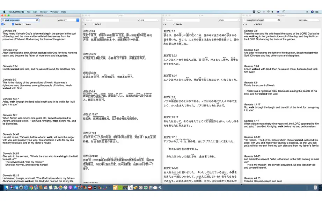Image resolution: width=322 pixels, height=201 pixels.
Task: Click the 'walk in genesis' search field
Action: click(x=20, y=20)
